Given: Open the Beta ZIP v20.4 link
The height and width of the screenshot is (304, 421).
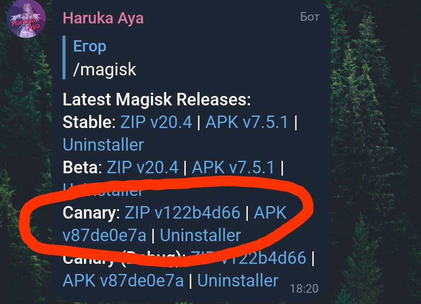Looking at the screenshot, I should pos(142,167).
